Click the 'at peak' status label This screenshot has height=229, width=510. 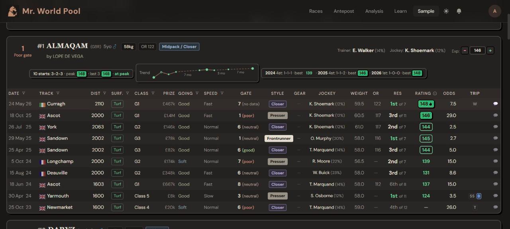[x=122, y=74]
